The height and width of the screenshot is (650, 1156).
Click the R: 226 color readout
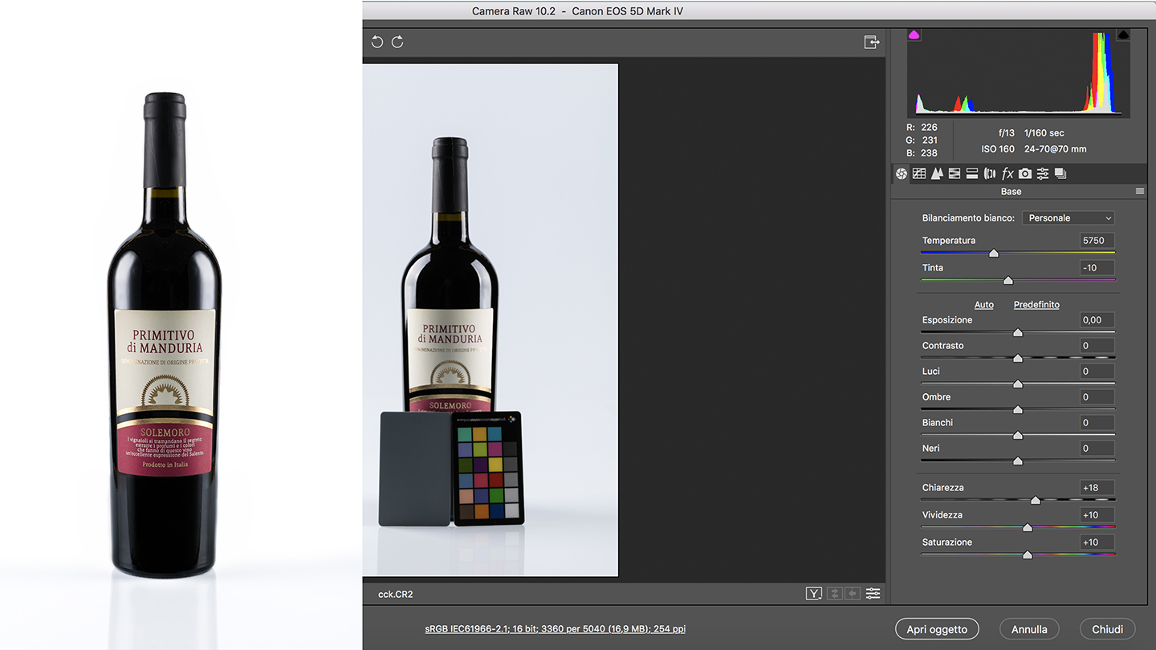[x=922, y=128]
